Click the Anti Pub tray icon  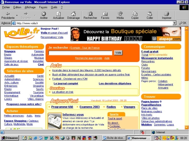coord(164,138)
